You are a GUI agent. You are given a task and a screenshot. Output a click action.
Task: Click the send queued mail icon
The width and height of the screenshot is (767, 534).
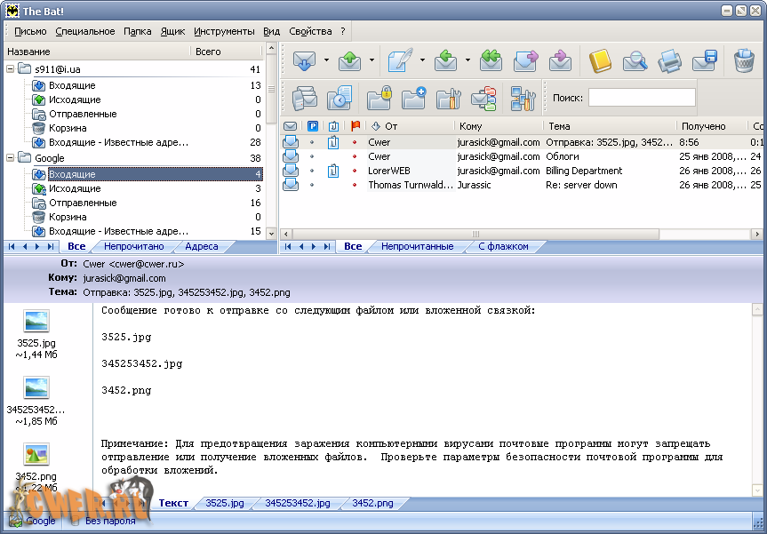350,60
